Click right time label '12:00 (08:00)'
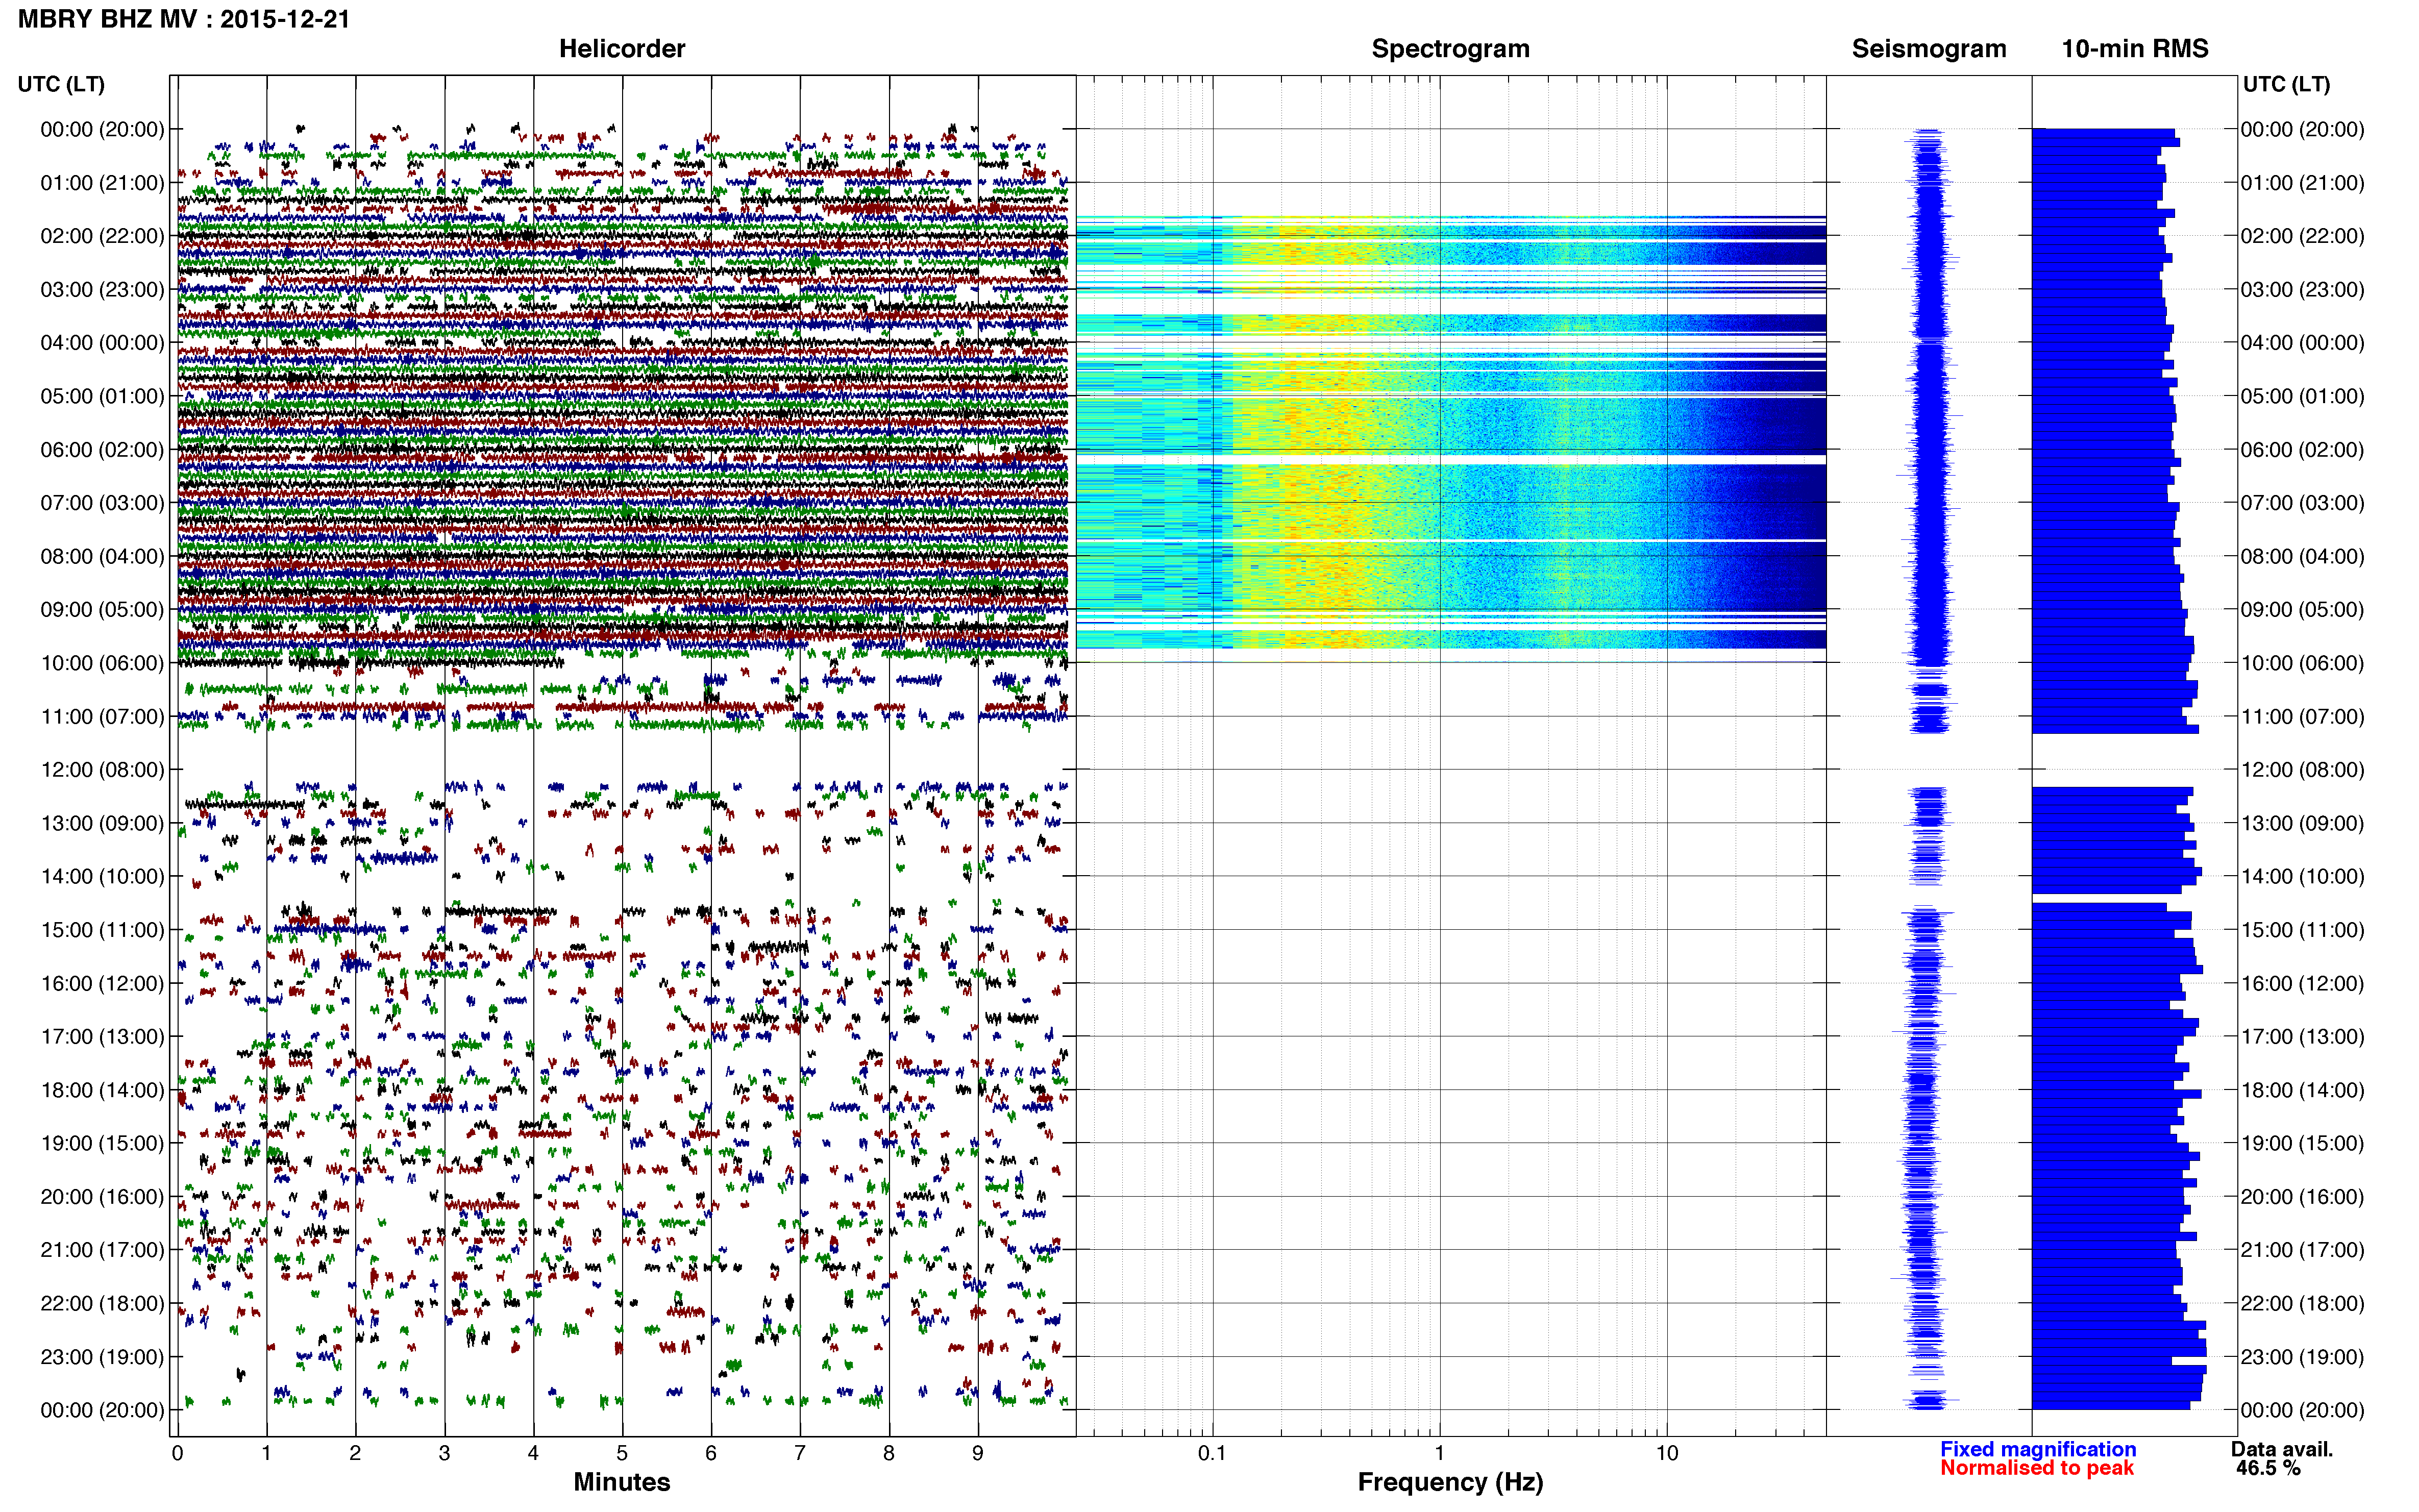The width and height of the screenshot is (2419, 1512). coord(2302,770)
